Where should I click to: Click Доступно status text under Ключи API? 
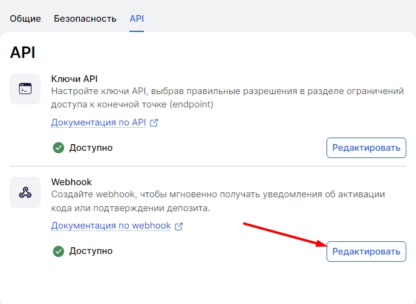coord(91,148)
